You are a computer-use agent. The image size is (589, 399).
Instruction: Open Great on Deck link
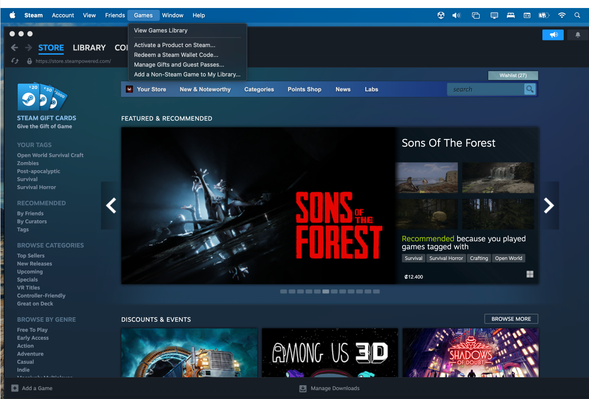(35, 303)
